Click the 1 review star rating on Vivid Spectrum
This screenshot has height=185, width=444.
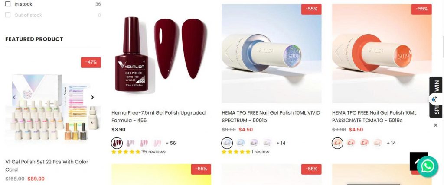245,152
